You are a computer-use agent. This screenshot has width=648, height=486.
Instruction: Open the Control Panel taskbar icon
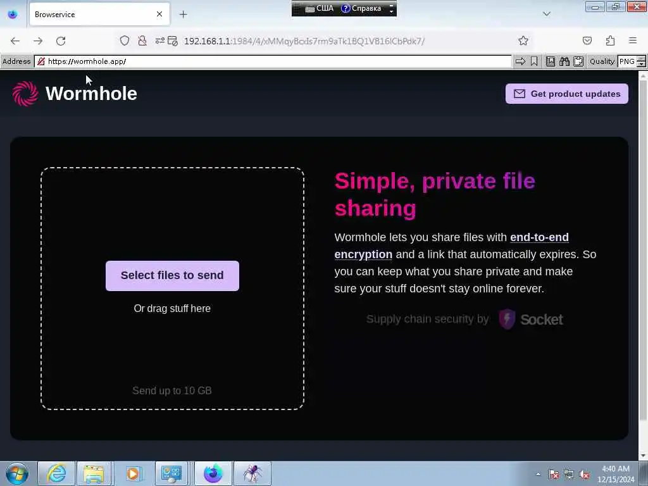point(171,473)
